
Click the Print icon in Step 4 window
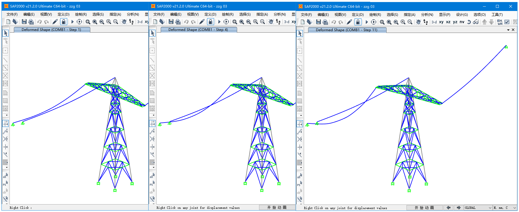pos(178,22)
